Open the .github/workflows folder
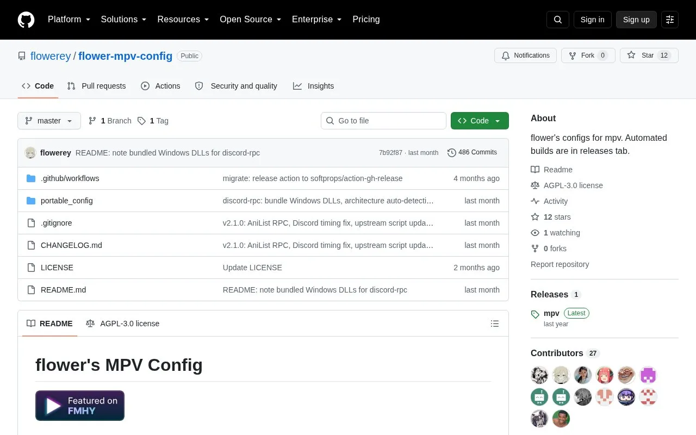 point(70,178)
